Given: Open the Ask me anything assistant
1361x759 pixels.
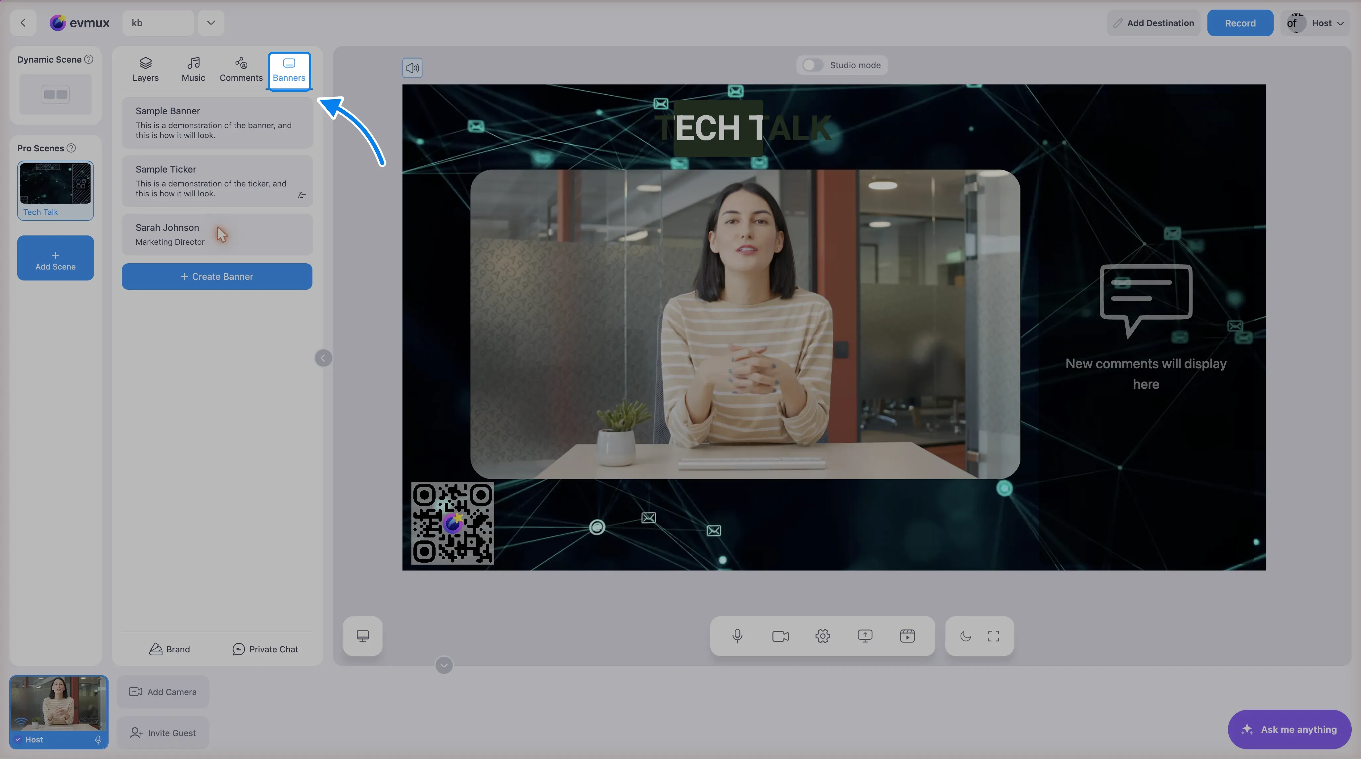Looking at the screenshot, I should pos(1289,730).
